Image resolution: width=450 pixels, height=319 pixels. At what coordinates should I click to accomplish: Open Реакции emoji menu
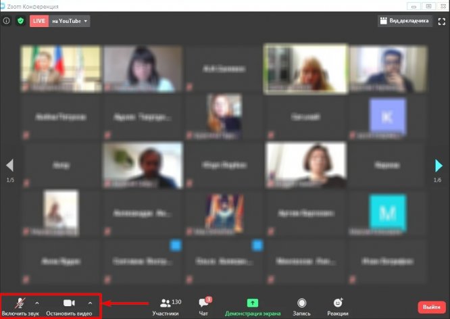click(338, 307)
